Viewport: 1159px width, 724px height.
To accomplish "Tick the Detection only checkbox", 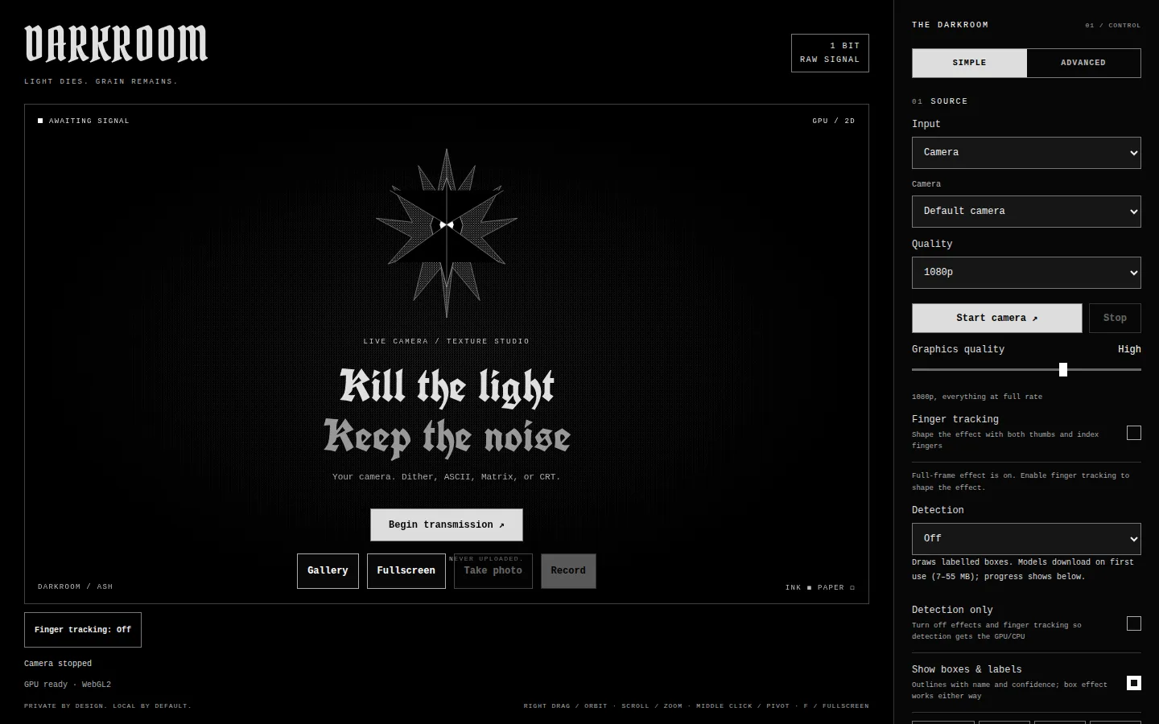I will coord(1134,623).
